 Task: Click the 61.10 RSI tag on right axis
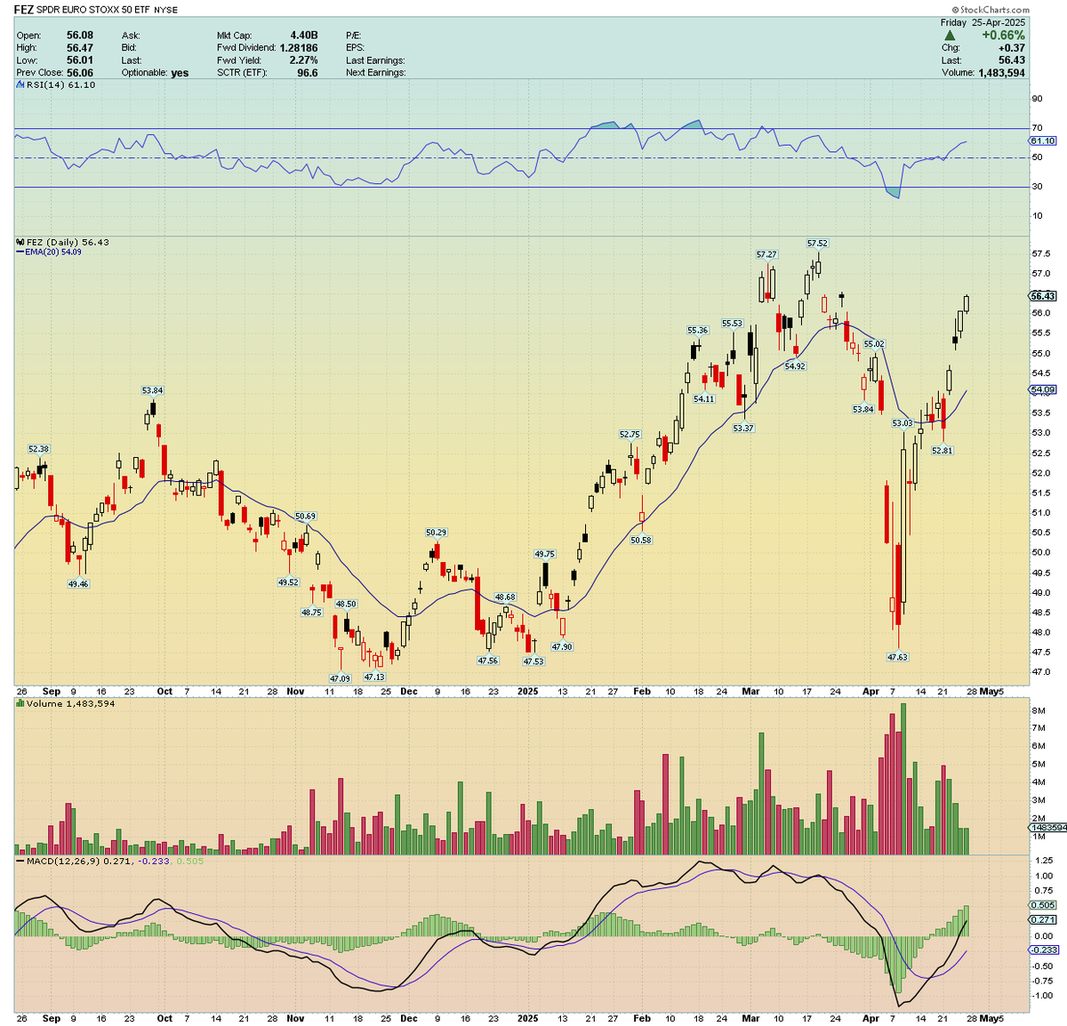point(1043,140)
